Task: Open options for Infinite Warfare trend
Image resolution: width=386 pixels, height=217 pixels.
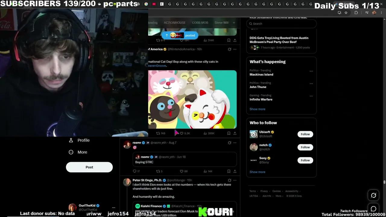Action: [x=311, y=96]
